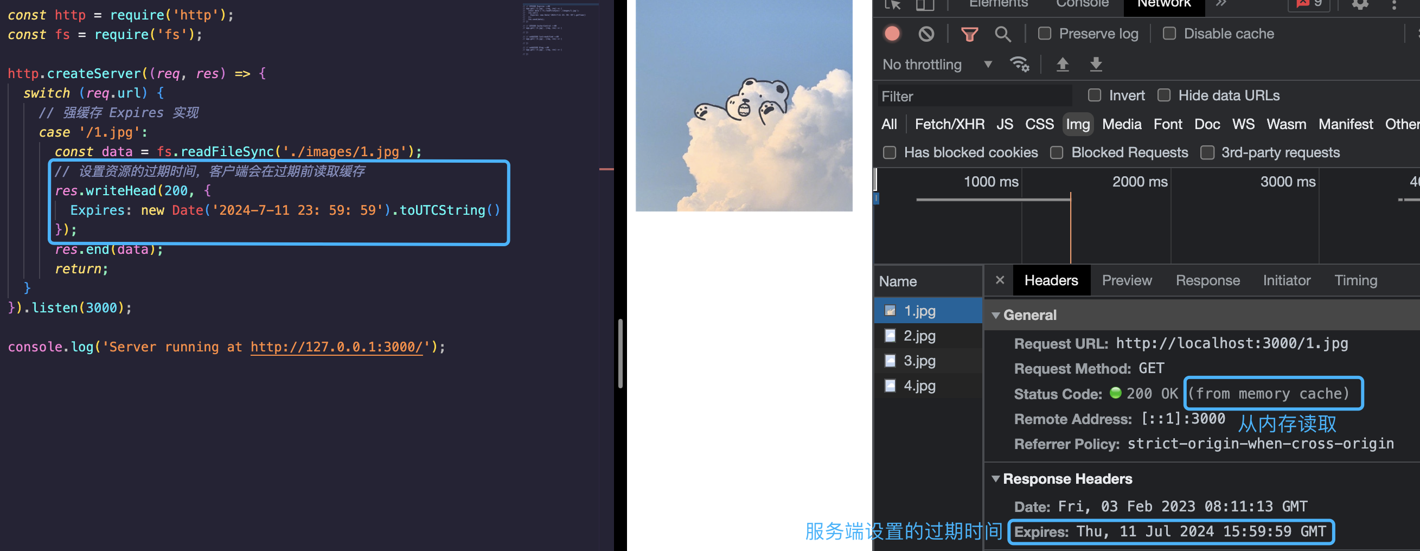The height and width of the screenshot is (551, 1420).
Task: Open DevTools settings gear
Action: point(1360,4)
